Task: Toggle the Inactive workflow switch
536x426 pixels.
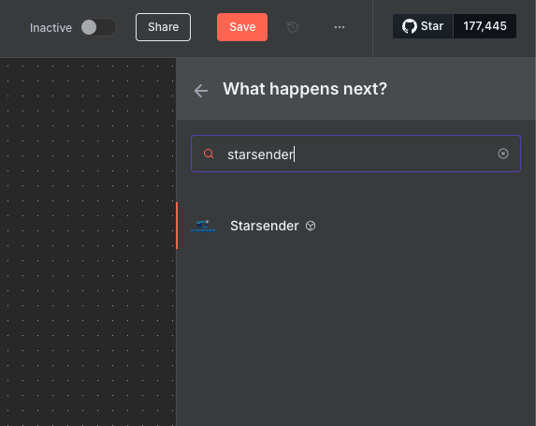Action: click(x=98, y=27)
